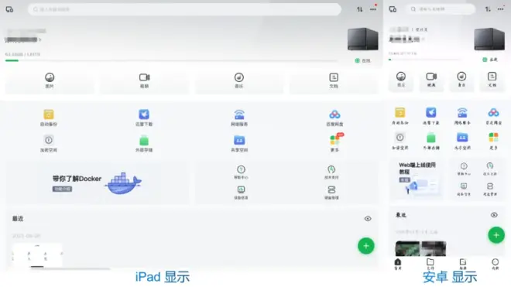Open the recent file thumbnail in iPad view
511x287 pixels.
pos(37,255)
